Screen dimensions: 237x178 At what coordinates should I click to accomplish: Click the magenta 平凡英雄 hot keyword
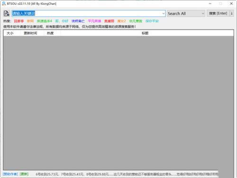[x=94, y=21]
